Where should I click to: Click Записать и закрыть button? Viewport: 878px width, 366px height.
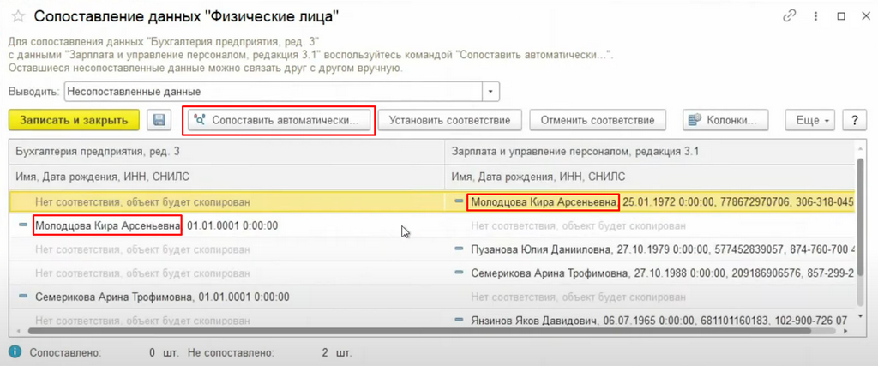(74, 120)
